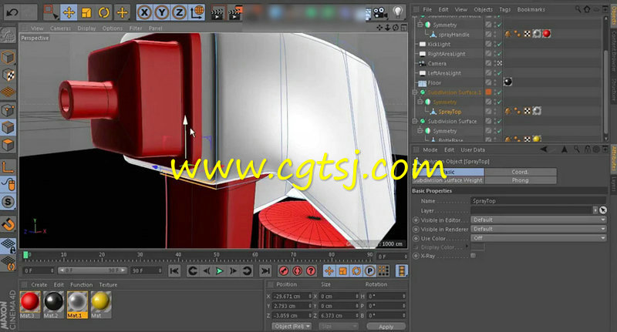Screen dimensions: 617x332
Task: Open the viewport Filter menu
Action: coord(136,29)
